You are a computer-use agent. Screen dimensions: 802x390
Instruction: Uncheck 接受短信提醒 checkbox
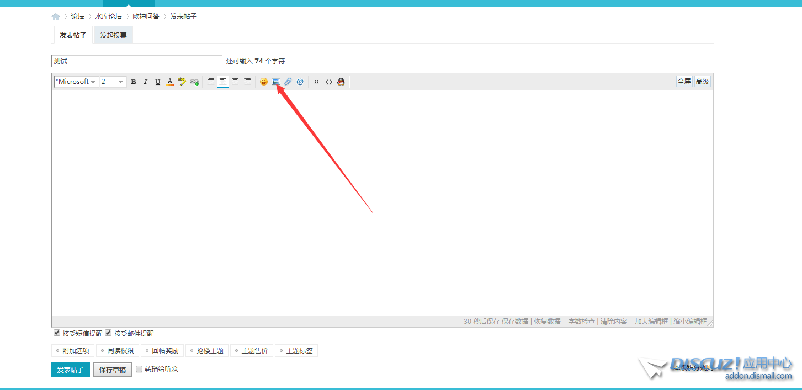coord(57,333)
